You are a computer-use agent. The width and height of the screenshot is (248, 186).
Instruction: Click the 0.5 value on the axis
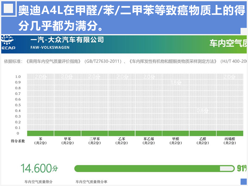(18, 105)
